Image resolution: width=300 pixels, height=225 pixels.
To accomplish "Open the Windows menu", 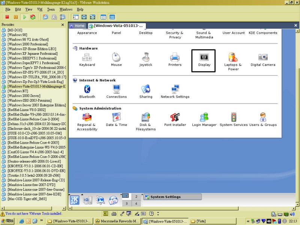I will (66, 9).
